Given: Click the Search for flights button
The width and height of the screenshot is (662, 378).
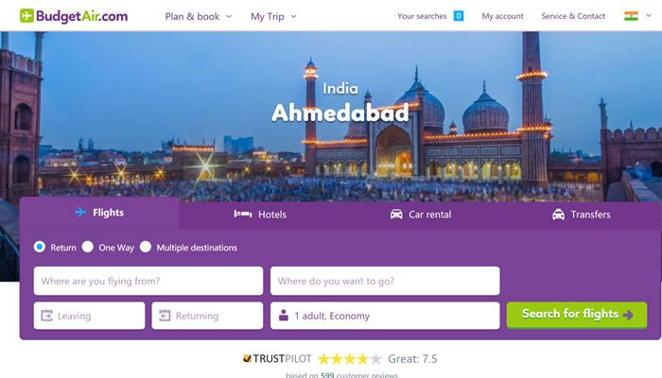Looking at the screenshot, I should (x=577, y=315).
